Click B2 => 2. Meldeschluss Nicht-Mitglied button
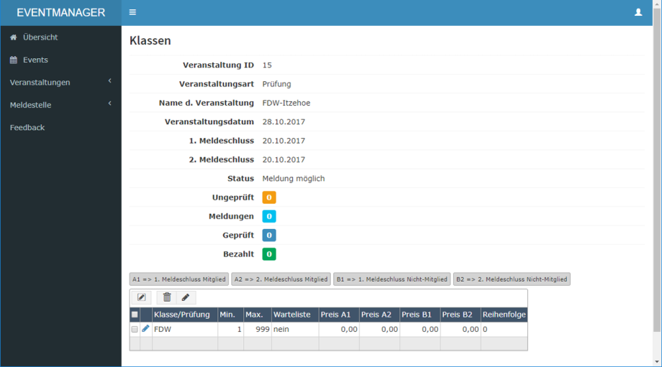Image resolution: width=662 pixels, height=367 pixels. [x=512, y=279]
